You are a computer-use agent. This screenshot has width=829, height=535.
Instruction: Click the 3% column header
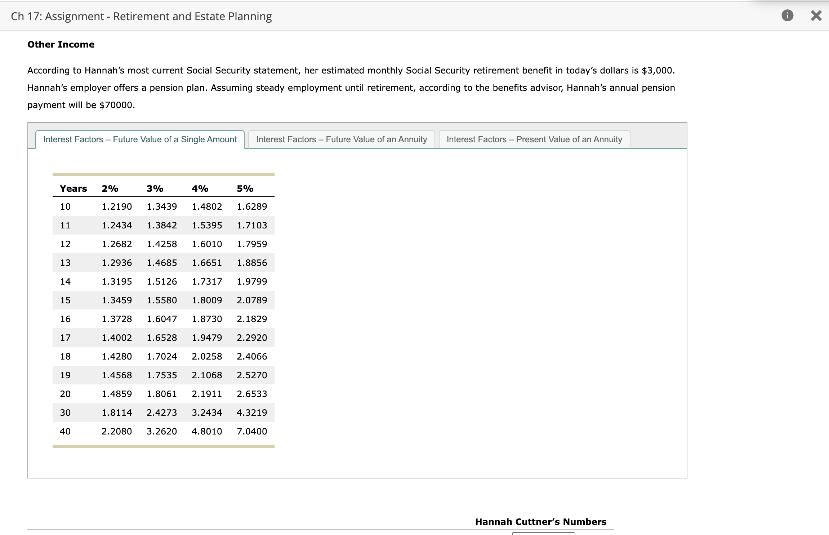point(155,188)
